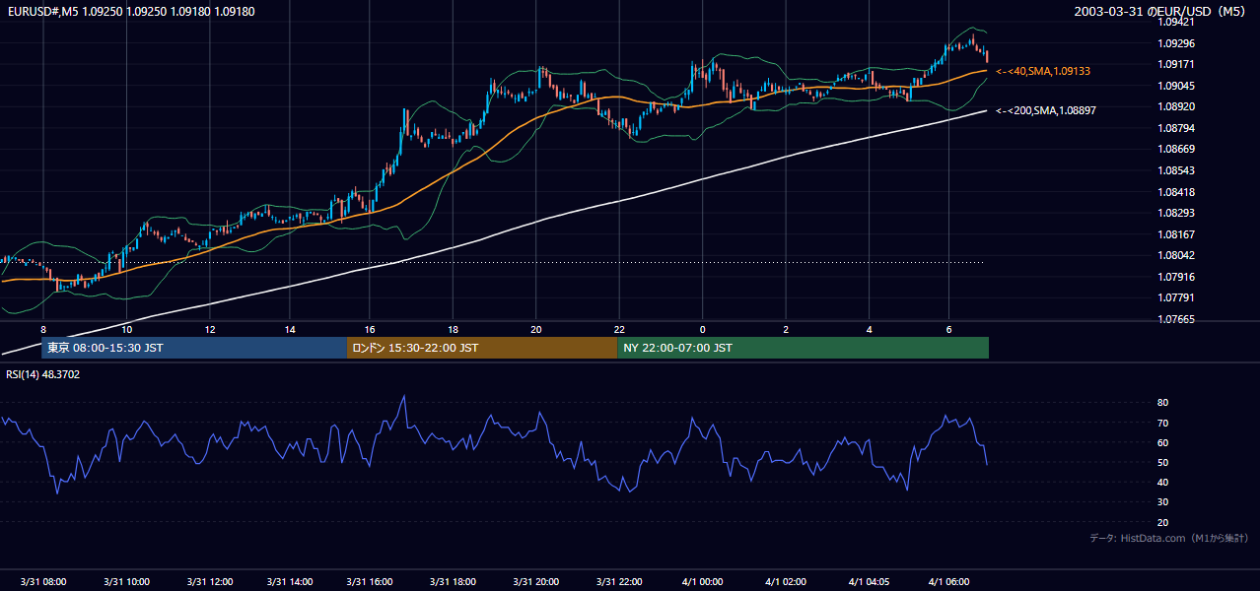Click price axis label 1.08794
The image size is (1260, 591).
click(x=1176, y=128)
